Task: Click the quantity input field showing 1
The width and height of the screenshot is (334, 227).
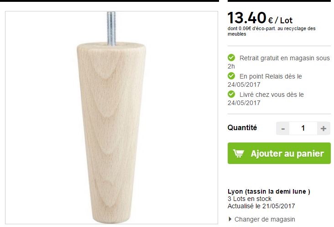Action: (303, 128)
